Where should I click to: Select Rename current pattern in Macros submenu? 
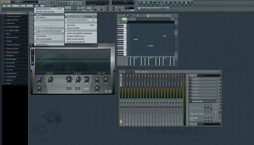(x=76, y=17)
